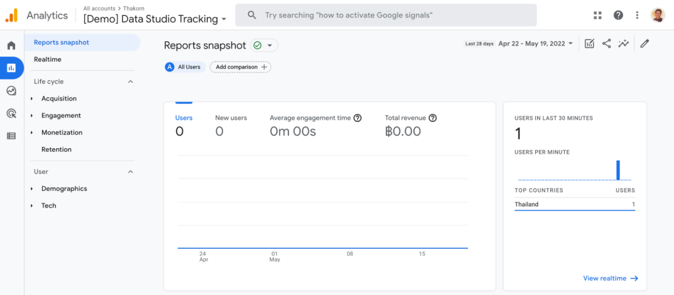Click the Thailand row in top countries

tap(575, 204)
